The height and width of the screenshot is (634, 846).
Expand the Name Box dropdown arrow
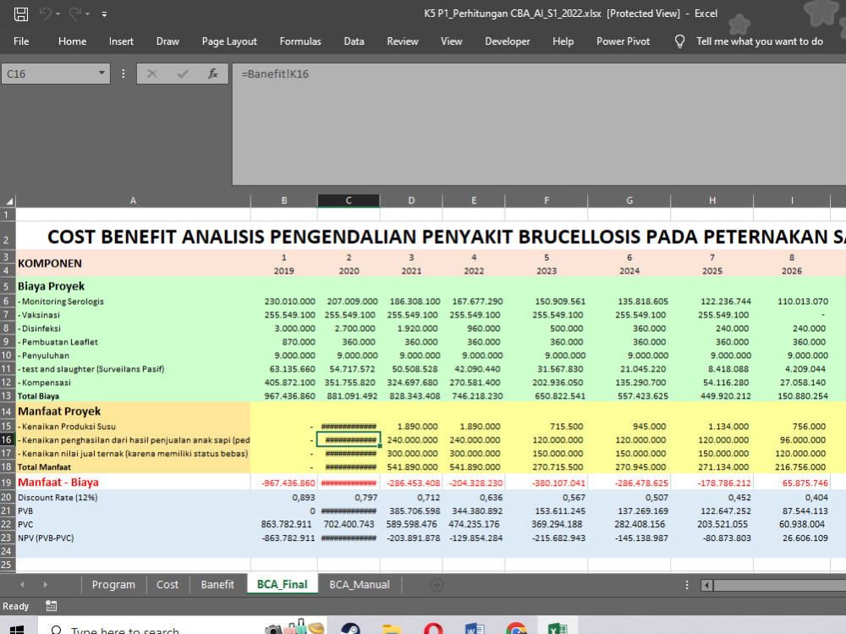tap(102, 73)
